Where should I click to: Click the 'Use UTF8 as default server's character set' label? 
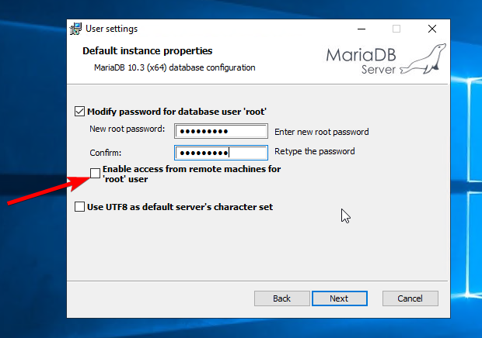(x=180, y=207)
